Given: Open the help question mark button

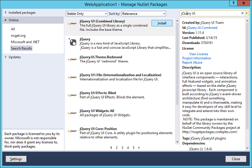Looking at the screenshot, I should tap(233, 3).
